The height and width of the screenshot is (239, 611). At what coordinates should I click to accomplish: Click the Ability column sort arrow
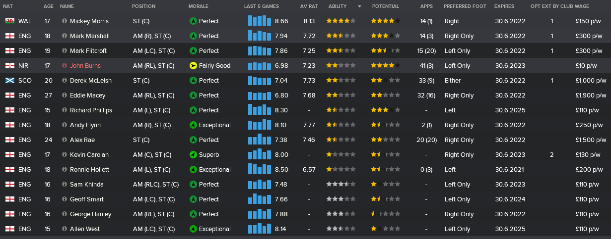pyautogui.click(x=359, y=6)
